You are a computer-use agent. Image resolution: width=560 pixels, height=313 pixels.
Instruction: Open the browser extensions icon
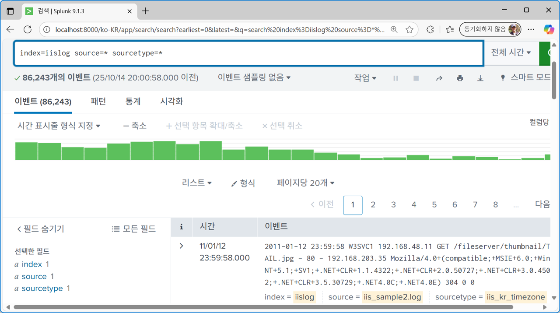coord(430,29)
